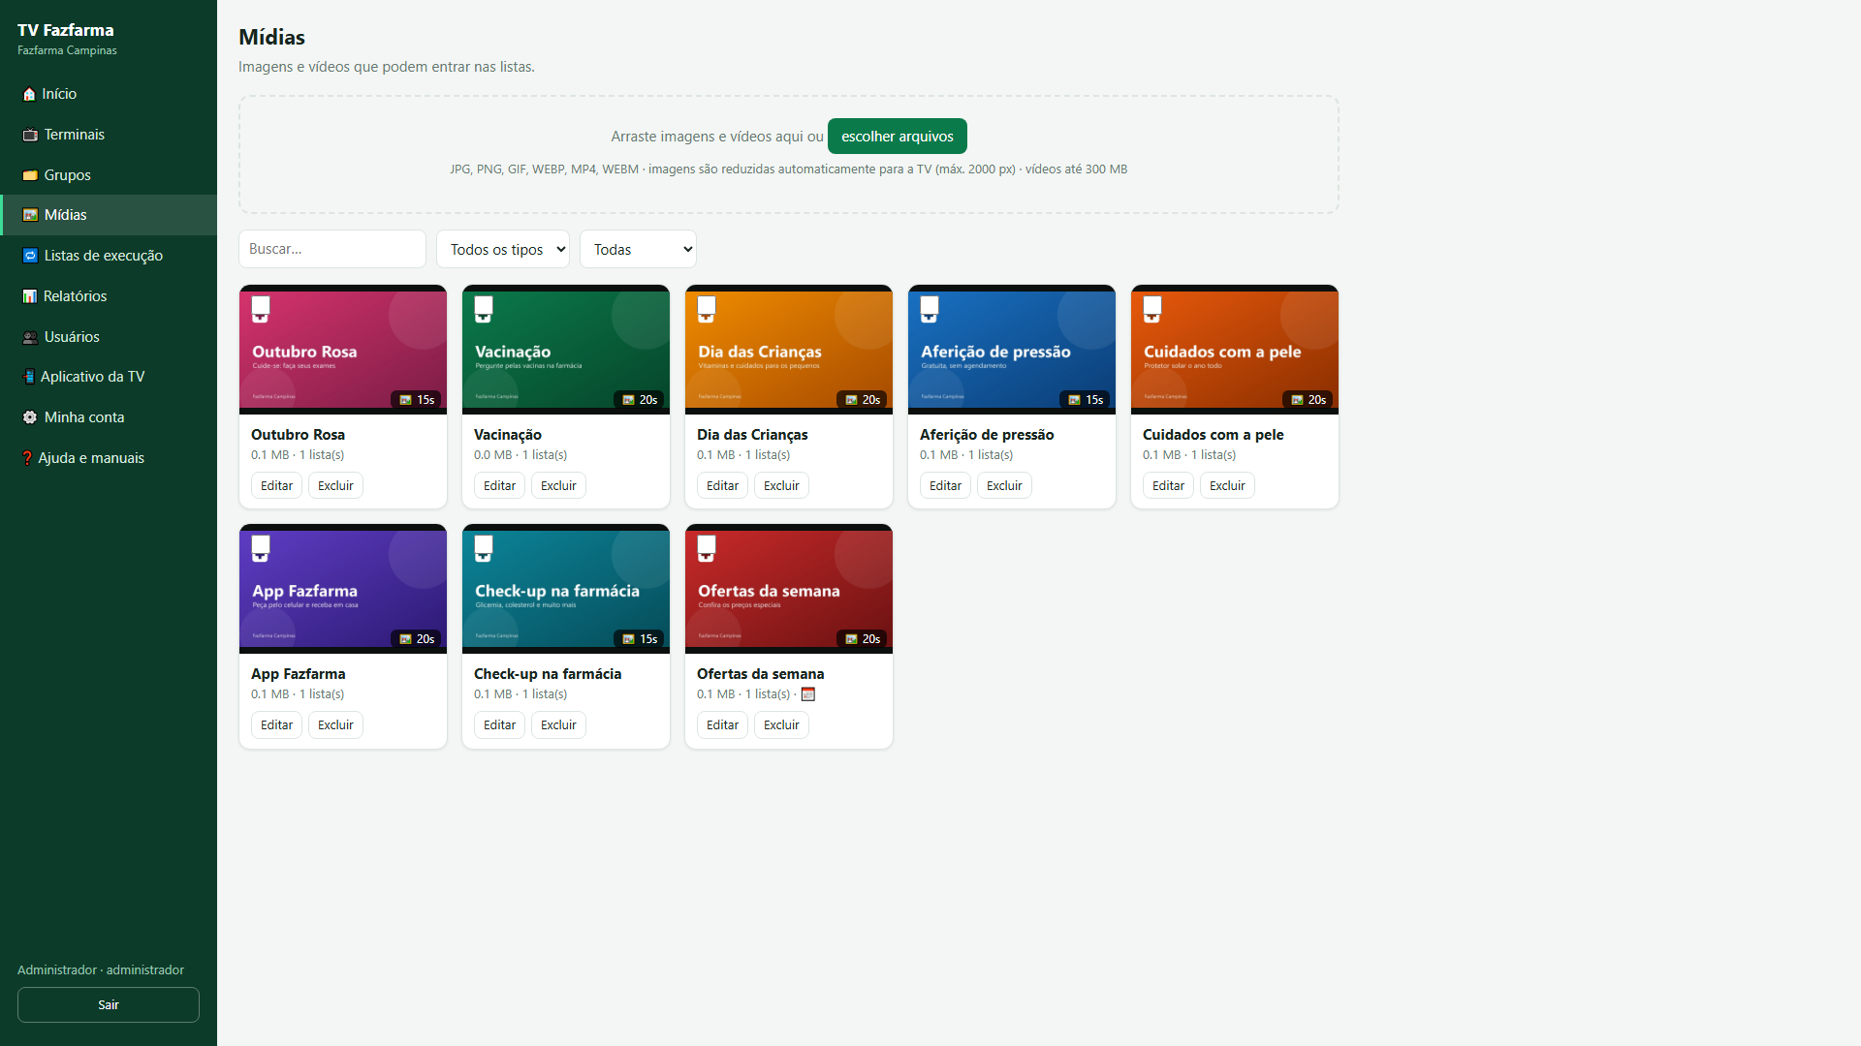
Task: Open Minha conta via its gear icon
Action: [x=30, y=417]
